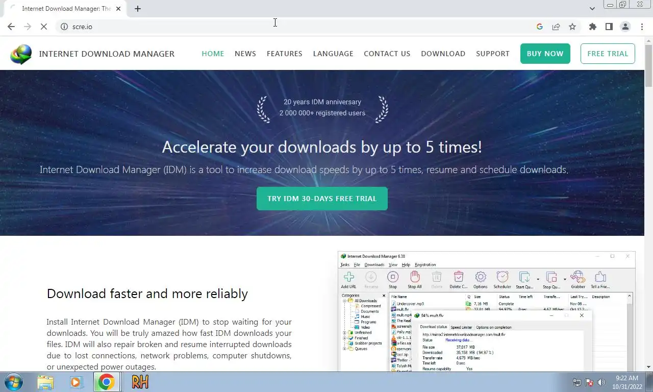Open the CONTACT US navigation item
This screenshot has width=653, height=392.
[x=387, y=54]
